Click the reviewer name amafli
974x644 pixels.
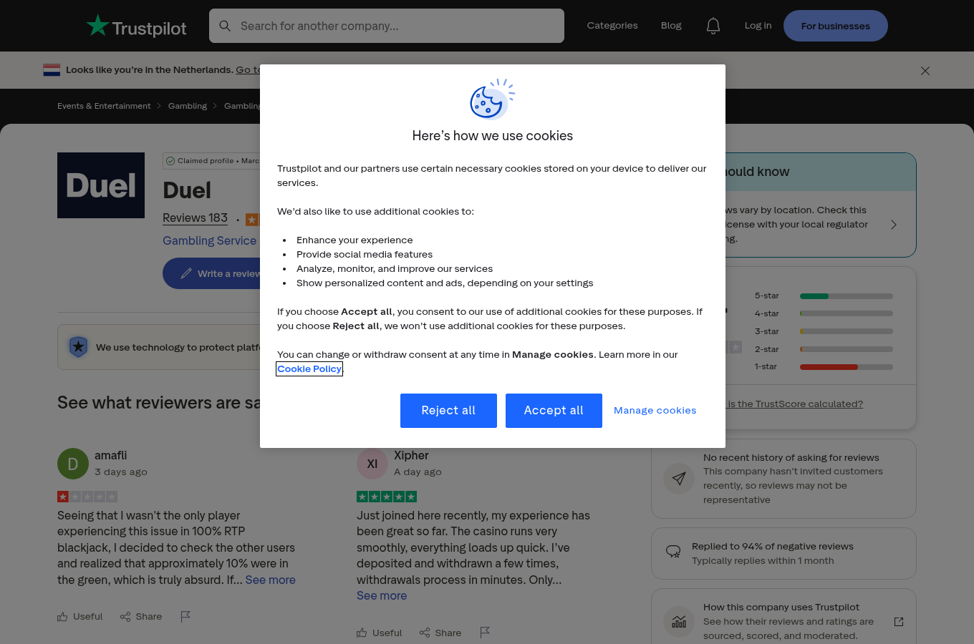click(x=110, y=456)
